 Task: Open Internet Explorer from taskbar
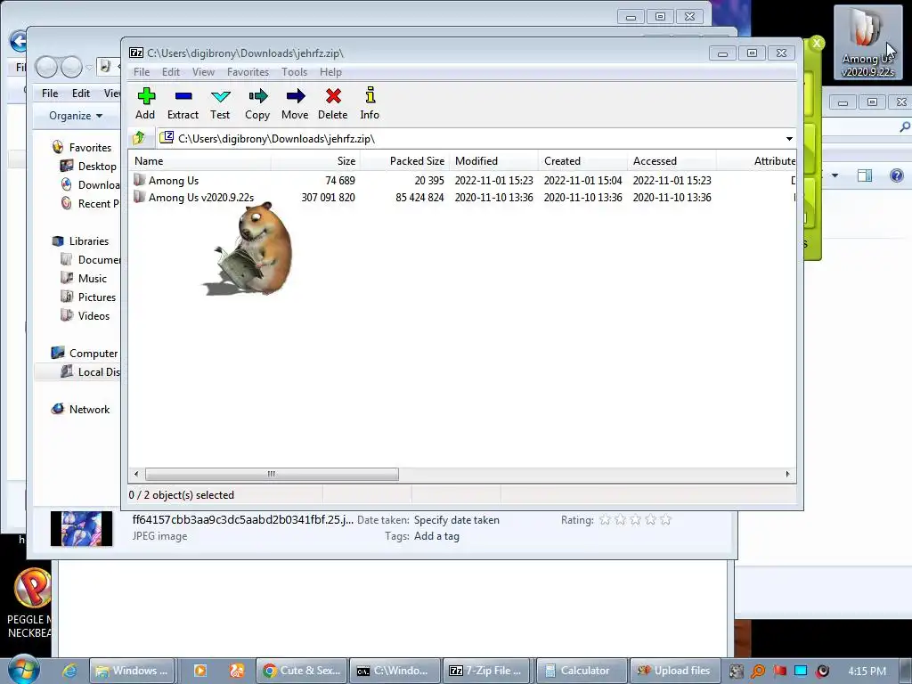click(x=69, y=671)
